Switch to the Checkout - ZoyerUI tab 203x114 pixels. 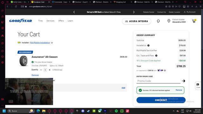pyautogui.click(x=82, y=2)
